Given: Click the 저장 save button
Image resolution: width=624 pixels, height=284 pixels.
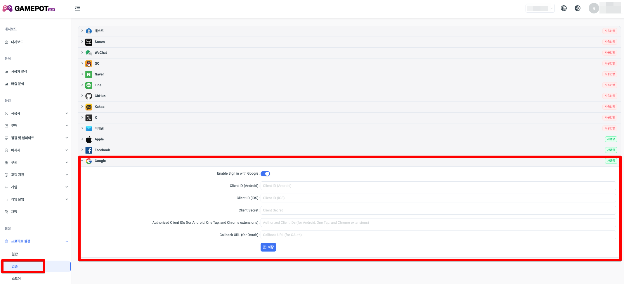Looking at the screenshot, I should click(x=268, y=247).
